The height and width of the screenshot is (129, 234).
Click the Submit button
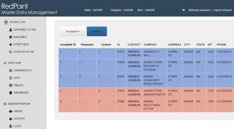(x=97, y=31)
